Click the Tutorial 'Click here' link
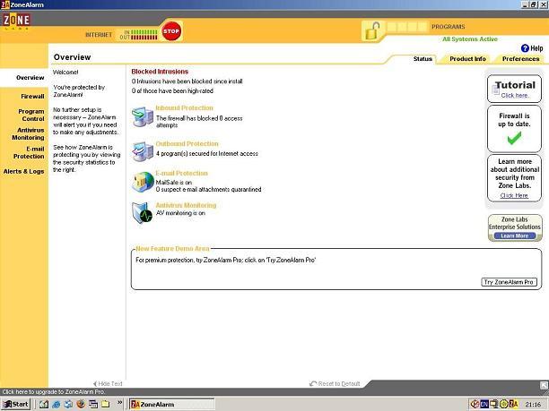Viewport: 549px width, 411px height. 514,96
